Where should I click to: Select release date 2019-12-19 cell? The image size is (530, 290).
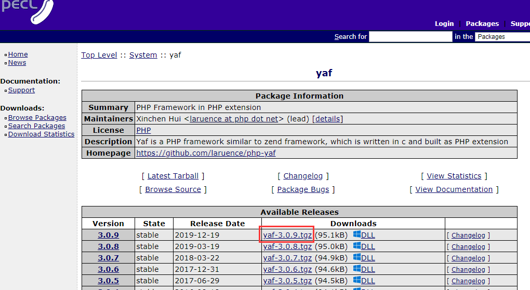click(x=217, y=235)
